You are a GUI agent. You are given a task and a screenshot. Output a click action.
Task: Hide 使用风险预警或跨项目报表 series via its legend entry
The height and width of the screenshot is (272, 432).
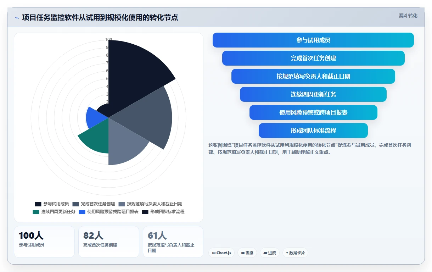[x=108, y=212]
